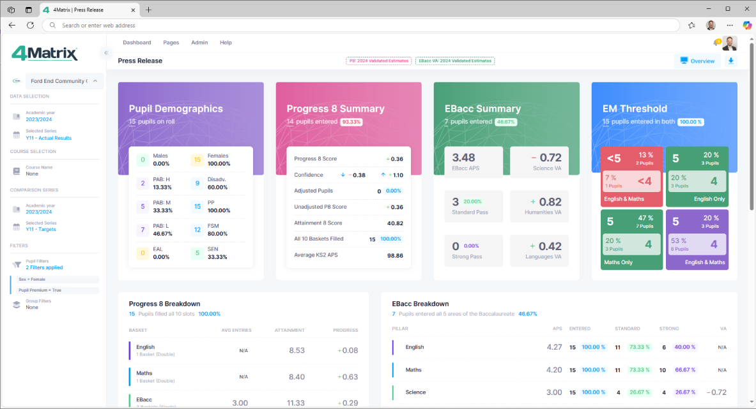Expand the Ford End Community school selector
Viewport: 756px width, 409px height.
[64, 81]
